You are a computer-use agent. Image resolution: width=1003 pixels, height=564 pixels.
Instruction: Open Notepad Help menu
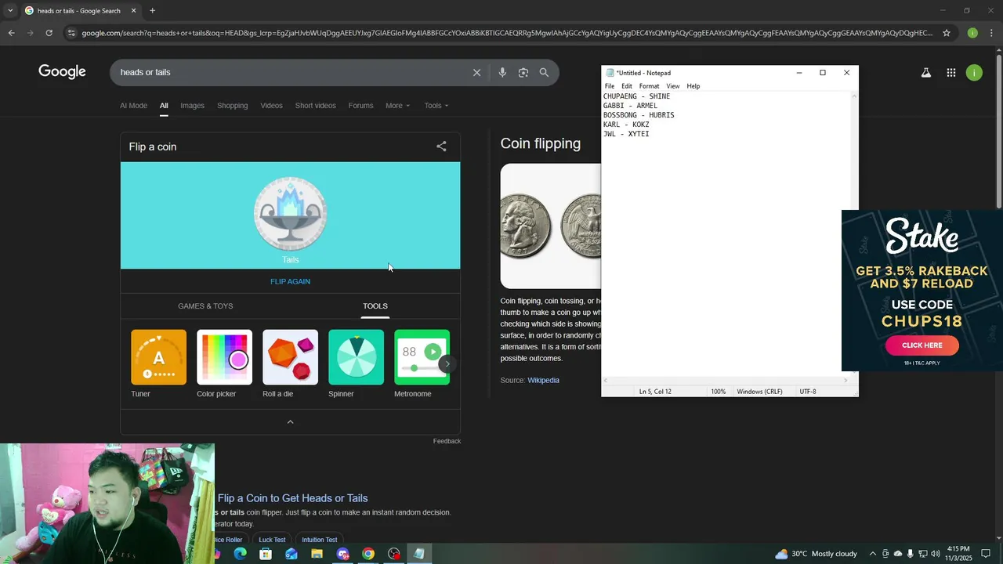pyautogui.click(x=693, y=86)
